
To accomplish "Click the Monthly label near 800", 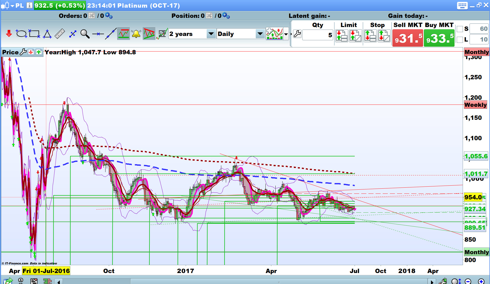I will tap(476, 252).
